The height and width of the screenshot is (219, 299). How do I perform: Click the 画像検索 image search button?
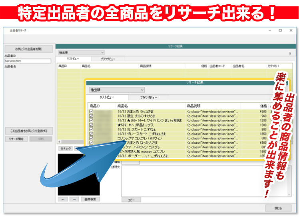click(x=90, y=198)
